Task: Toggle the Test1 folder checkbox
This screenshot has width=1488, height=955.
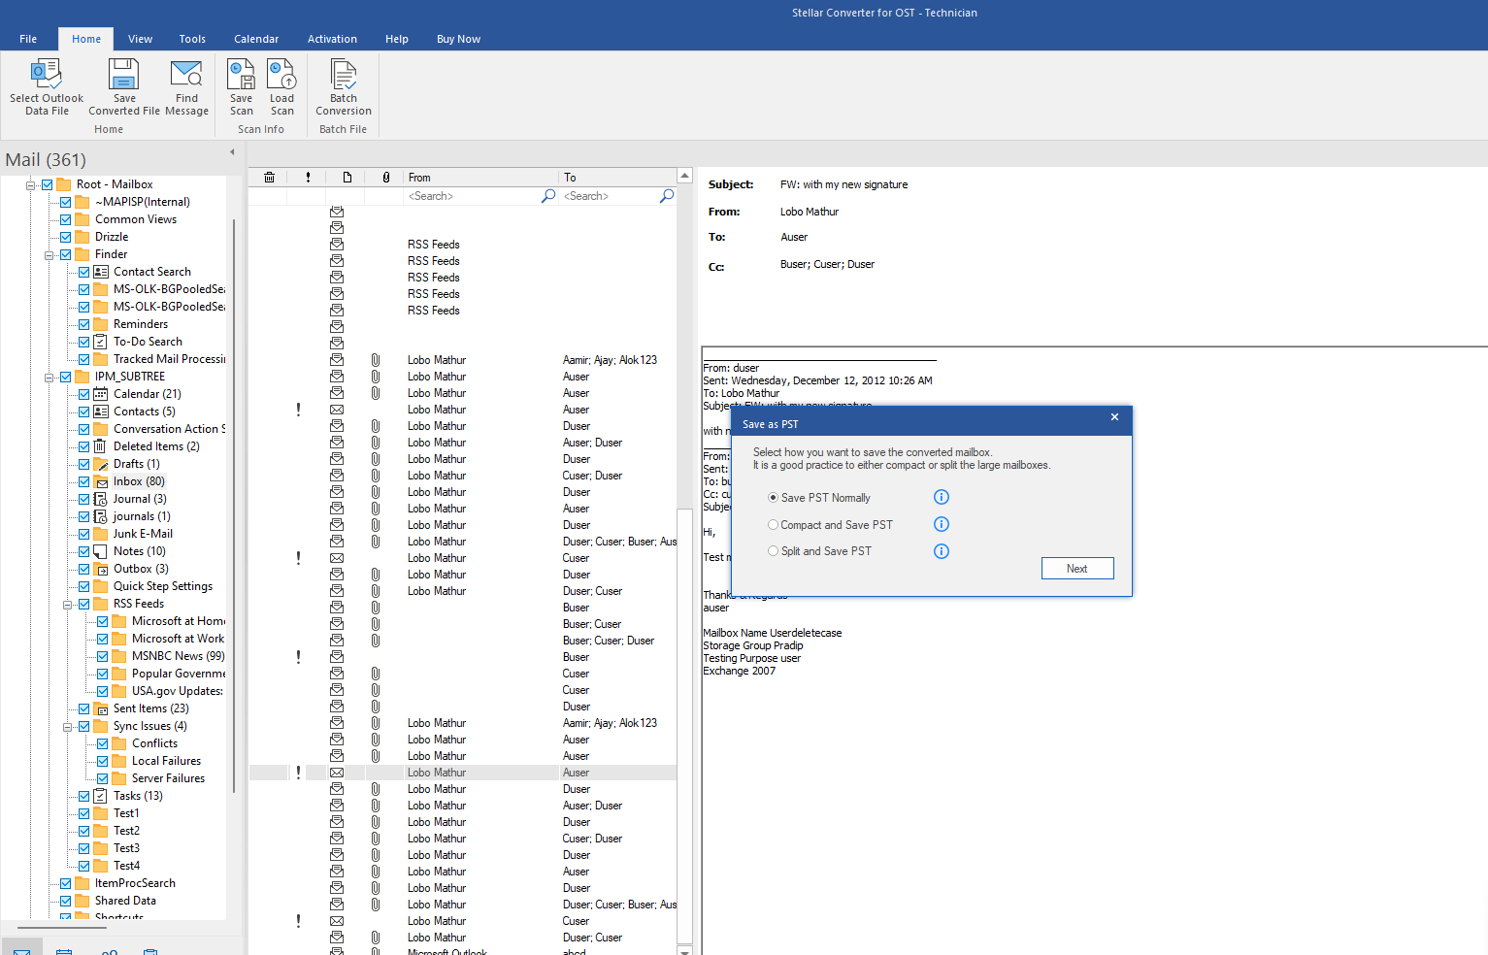Action: [x=83, y=813]
